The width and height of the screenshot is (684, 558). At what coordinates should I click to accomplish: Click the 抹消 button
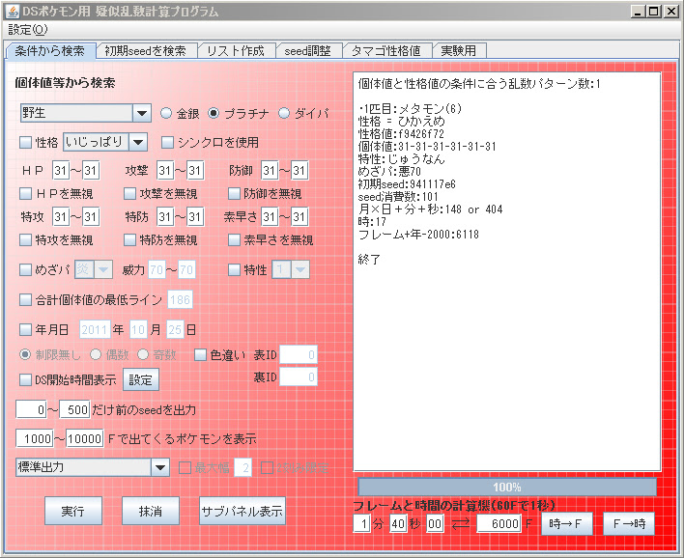coord(151,511)
